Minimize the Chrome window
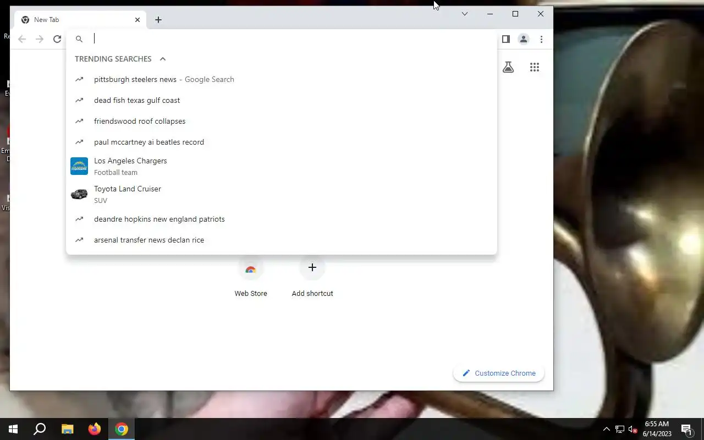The height and width of the screenshot is (440, 704). point(490,14)
